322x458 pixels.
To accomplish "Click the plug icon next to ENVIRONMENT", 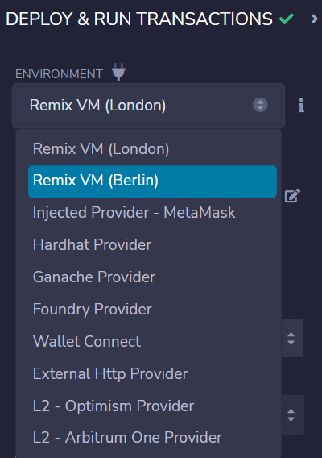I will (118, 72).
